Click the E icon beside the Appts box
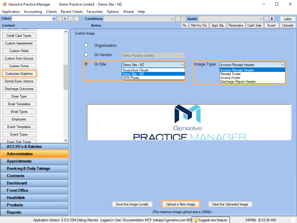This screenshot has width=297, height=223. (x=266, y=19)
